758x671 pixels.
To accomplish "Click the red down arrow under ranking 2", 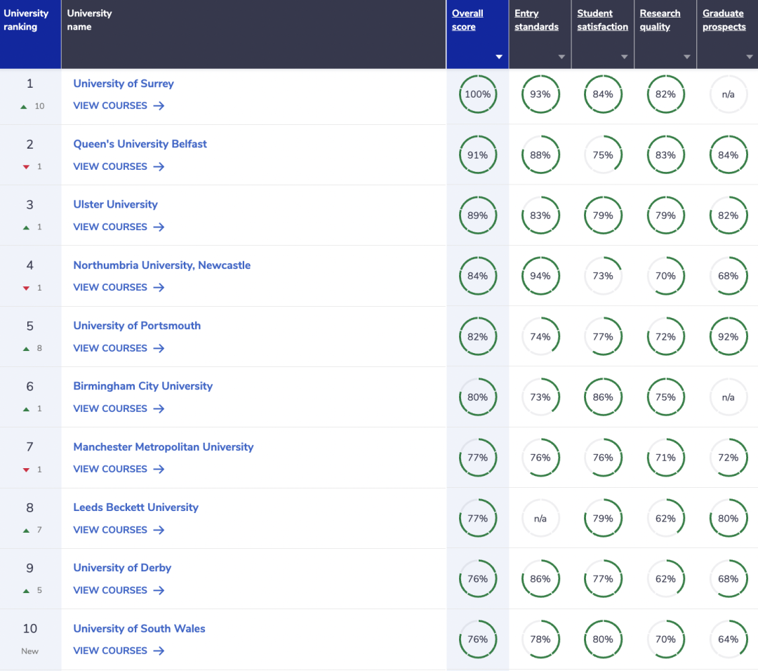I will 26,167.
